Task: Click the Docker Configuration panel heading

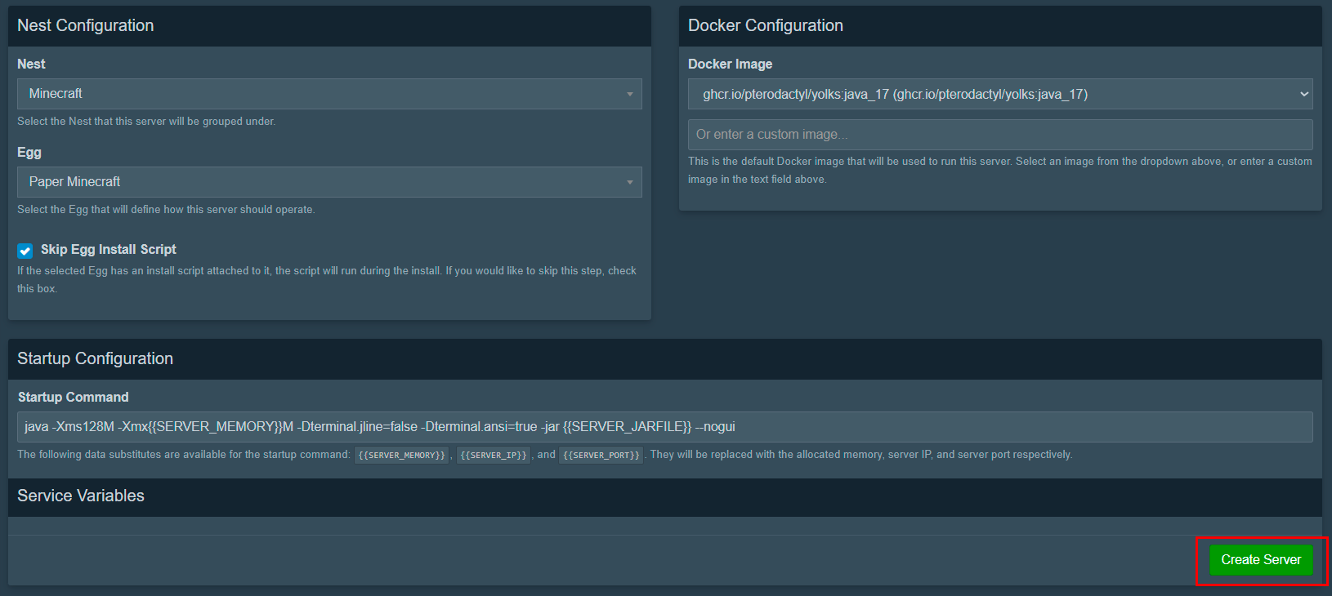Action: [x=766, y=25]
